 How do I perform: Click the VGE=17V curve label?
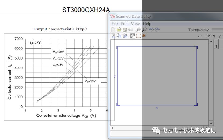tap(58, 58)
